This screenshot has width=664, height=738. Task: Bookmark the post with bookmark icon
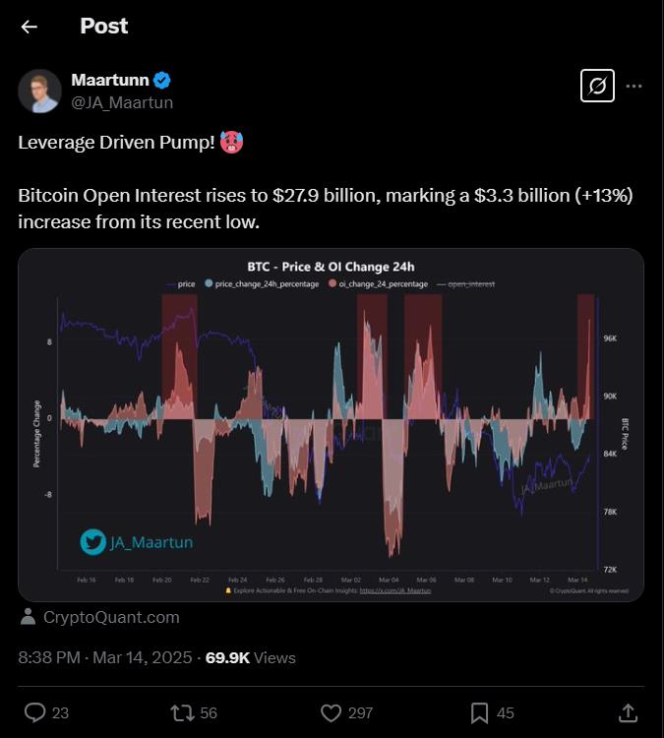coord(479,712)
